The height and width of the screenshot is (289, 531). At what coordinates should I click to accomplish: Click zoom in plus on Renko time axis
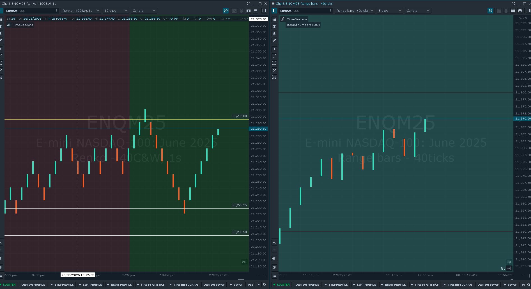(265, 276)
